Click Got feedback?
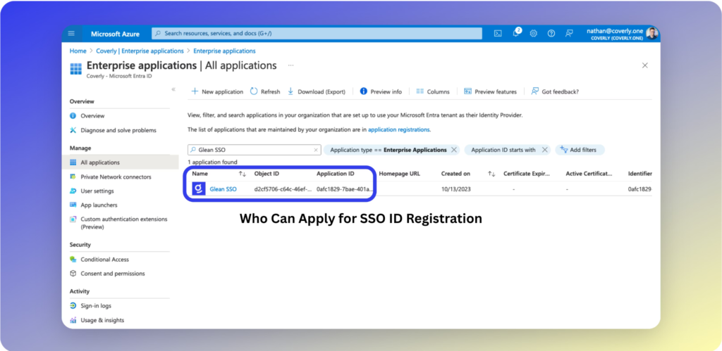The image size is (722, 351). pos(555,91)
